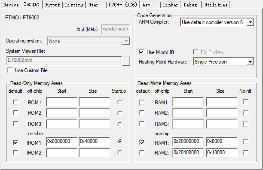Select the IROM2 Startup radio button
This screenshot has height=170, width=263.
point(119,152)
